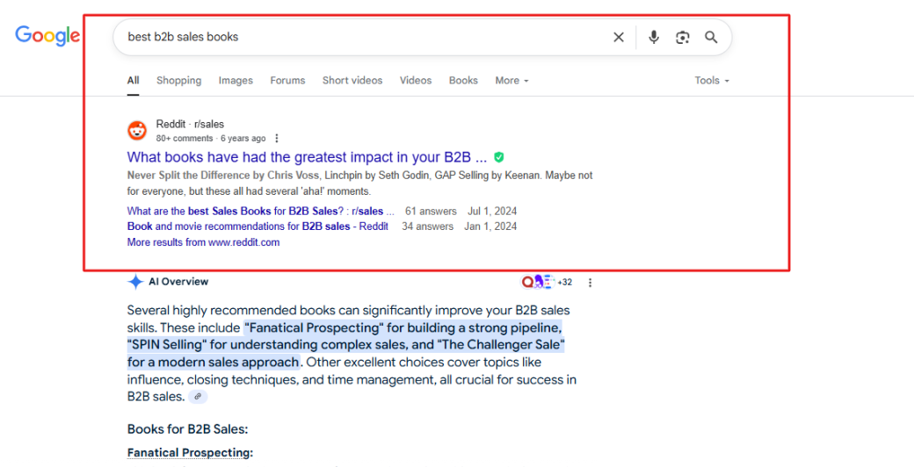
Task: Click the Google logo
Action: pyautogui.click(x=47, y=36)
